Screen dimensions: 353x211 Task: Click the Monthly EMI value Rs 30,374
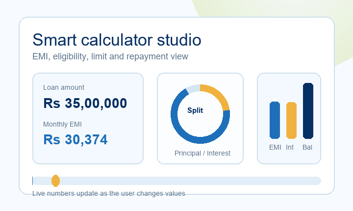pos(76,139)
